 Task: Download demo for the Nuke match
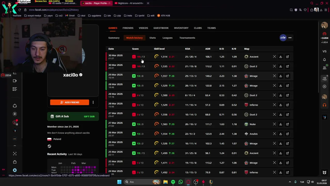point(280,124)
